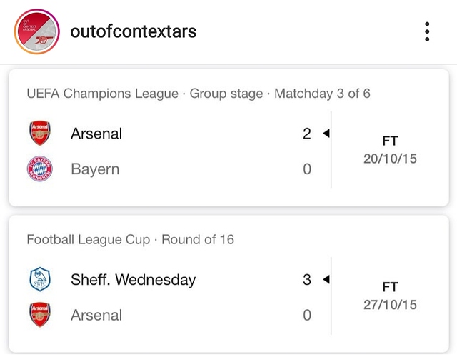
Task: Open the three-dot post options menu
Action: (426, 32)
